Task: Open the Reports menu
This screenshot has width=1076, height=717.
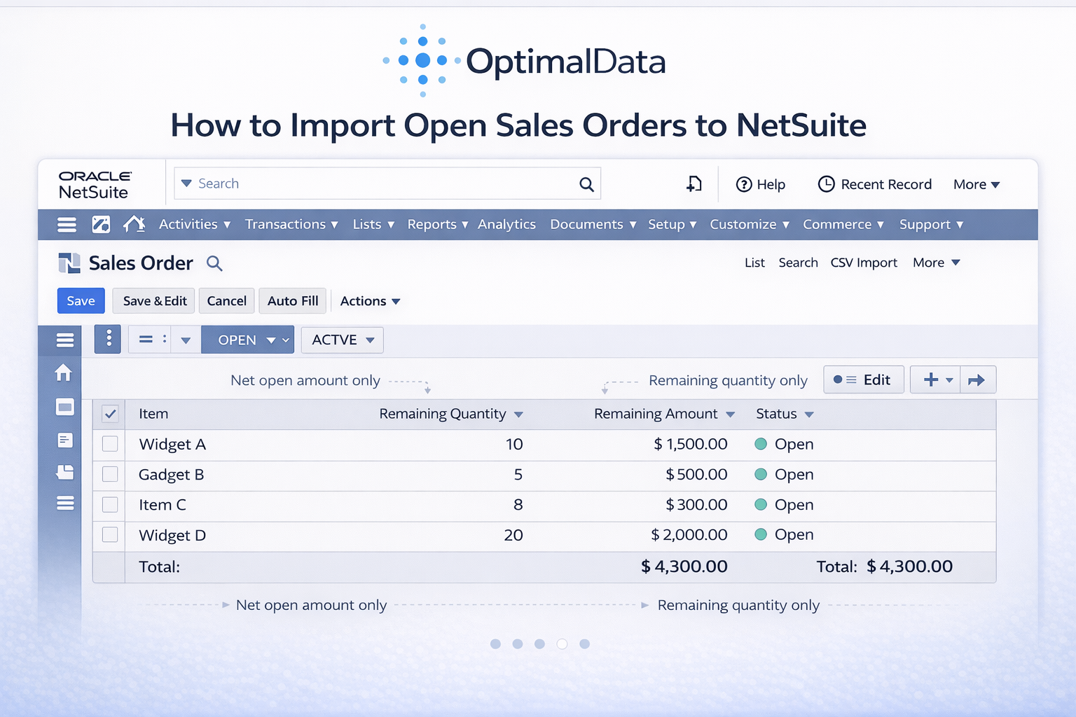Action: [437, 224]
